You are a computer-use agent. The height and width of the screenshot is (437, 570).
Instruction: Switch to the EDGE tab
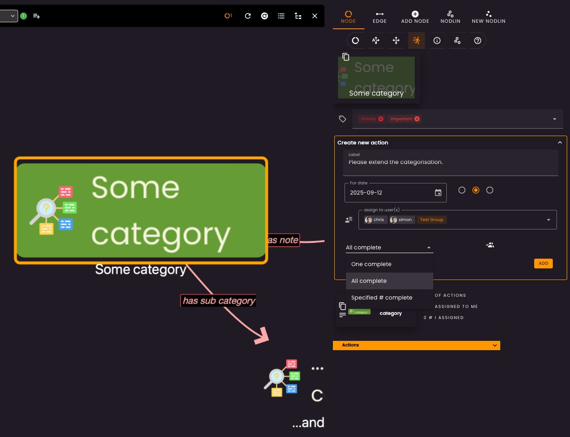coord(379,17)
